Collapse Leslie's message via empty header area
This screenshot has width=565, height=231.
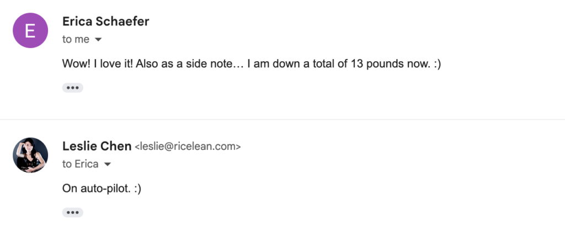(x=396, y=155)
